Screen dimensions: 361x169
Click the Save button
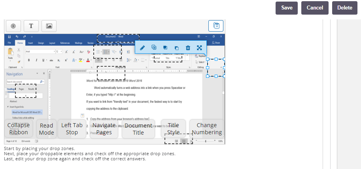click(287, 8)
